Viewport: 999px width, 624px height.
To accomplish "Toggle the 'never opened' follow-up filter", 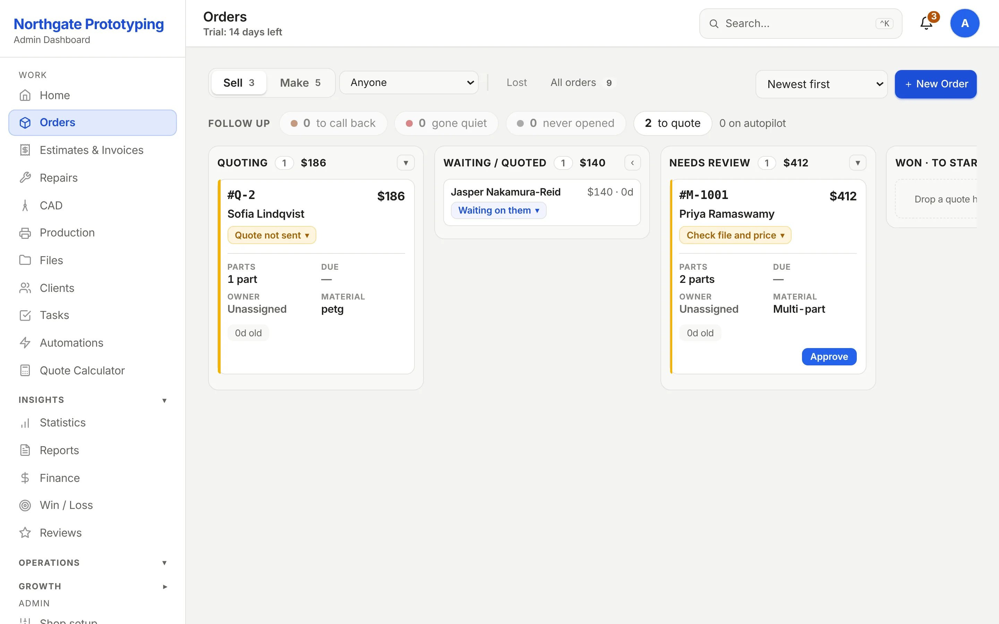I will (566, 123).
